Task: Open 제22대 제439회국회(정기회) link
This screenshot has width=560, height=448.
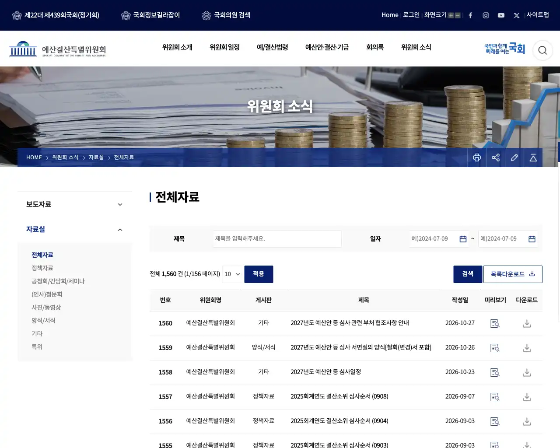Action: [x=56, y=15]
